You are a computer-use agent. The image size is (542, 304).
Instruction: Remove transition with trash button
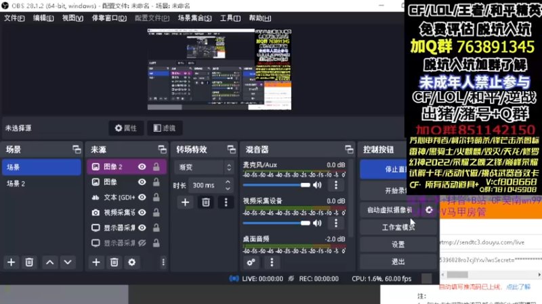tap(206, 202)
